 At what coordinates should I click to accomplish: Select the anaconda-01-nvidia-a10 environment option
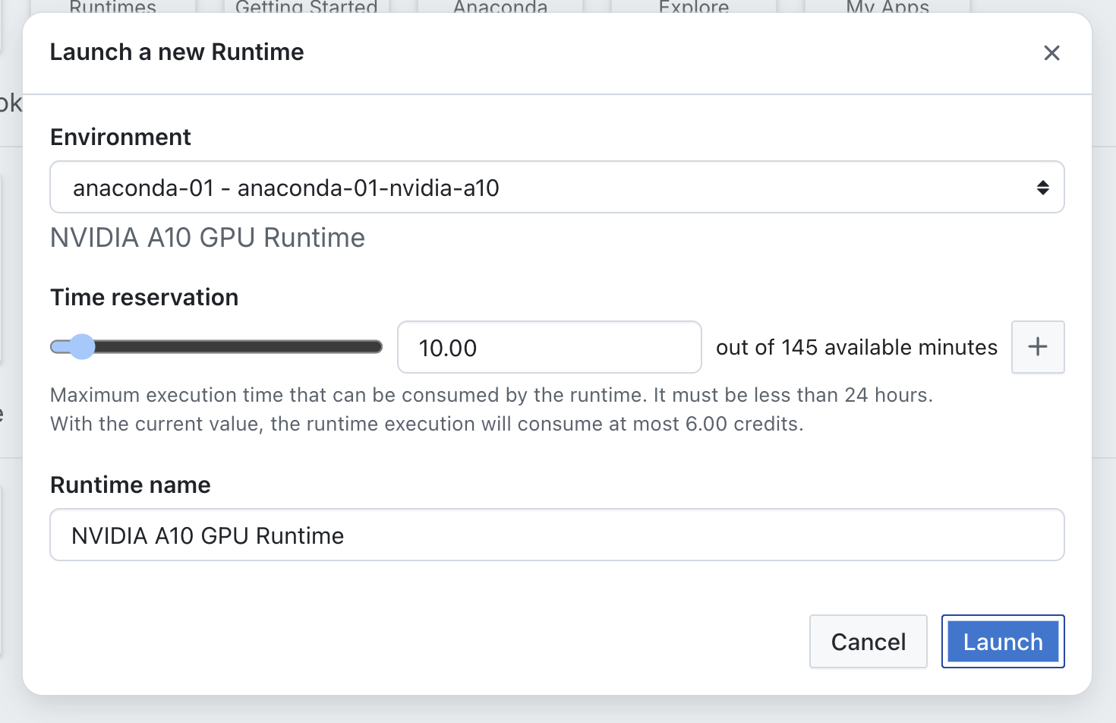(285, 188)
